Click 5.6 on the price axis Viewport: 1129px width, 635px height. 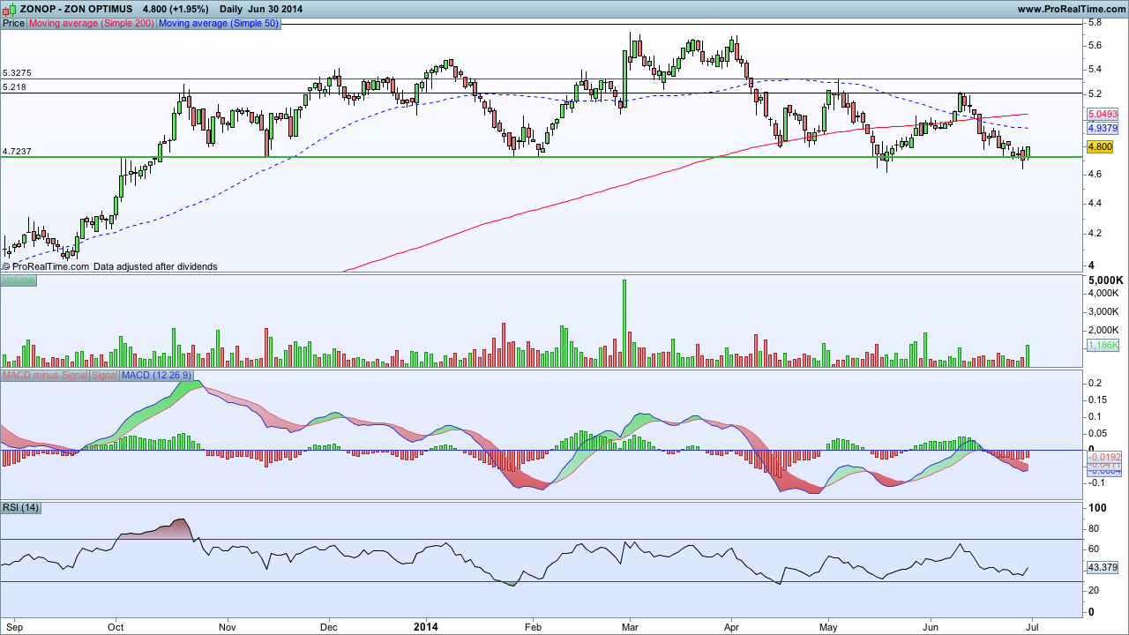1095,45
